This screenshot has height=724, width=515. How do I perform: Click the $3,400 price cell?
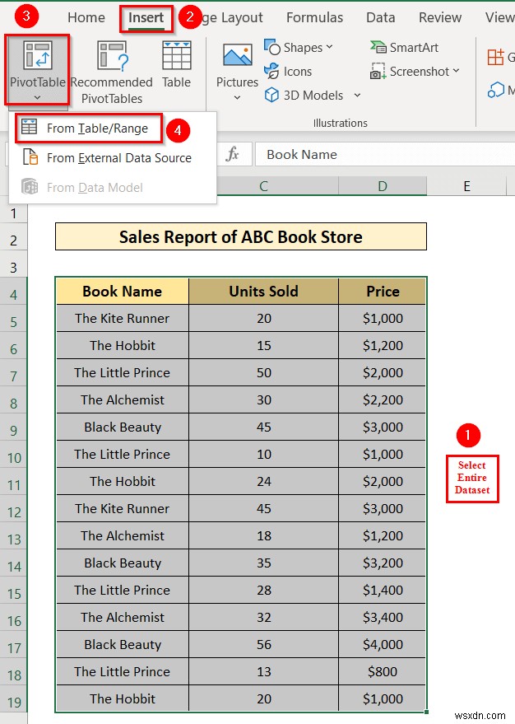coord(383,618)
